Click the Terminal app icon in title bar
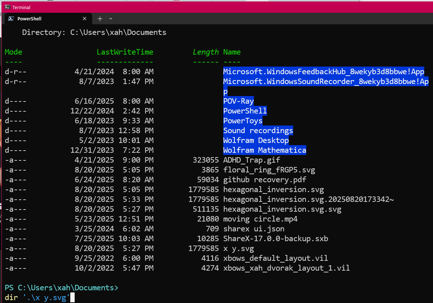This screenshot has width=433, height=303. coord(7,7)
